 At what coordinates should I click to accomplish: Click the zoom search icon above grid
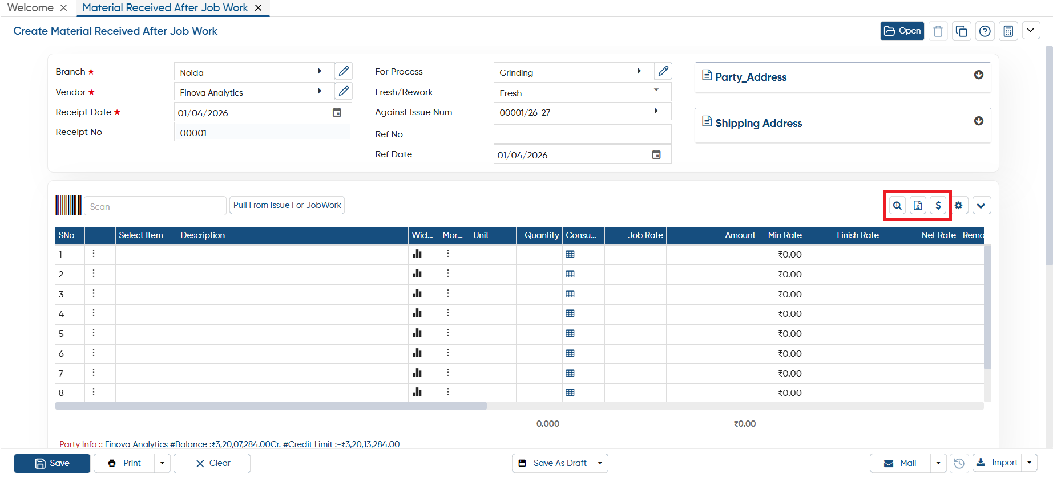[897, 206]
